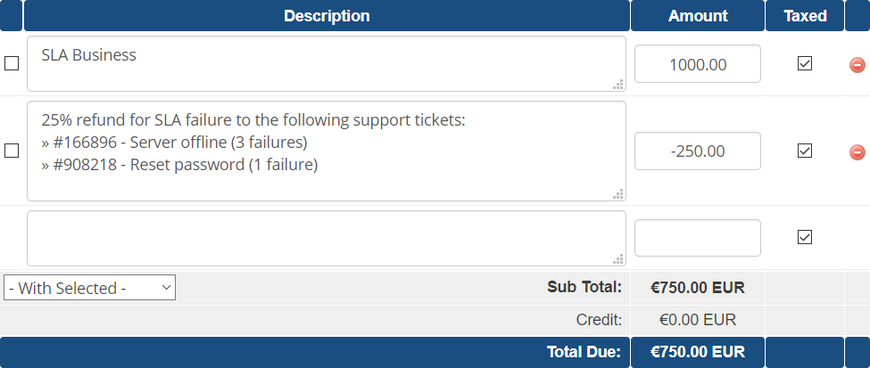Viewport: 870px width, 368px height.
Task: Click the SLA Business description box
Action: pos(327,64)
